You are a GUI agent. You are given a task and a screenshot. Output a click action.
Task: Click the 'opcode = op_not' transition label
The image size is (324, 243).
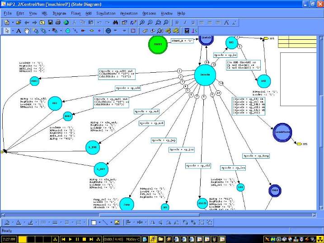click(151, 123)
